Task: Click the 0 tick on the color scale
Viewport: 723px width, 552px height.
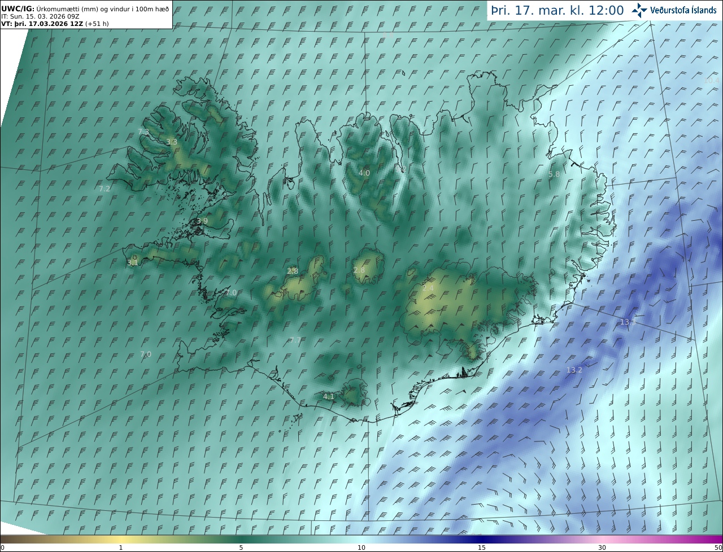Action: [2, 547]
